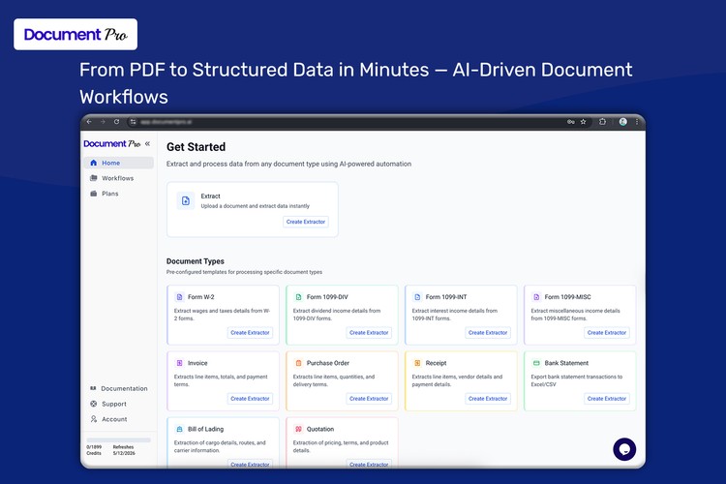This screenshot has height=484, width=726.
Task: Click the Support lifebuoy icon
Action: pos(94,404)
